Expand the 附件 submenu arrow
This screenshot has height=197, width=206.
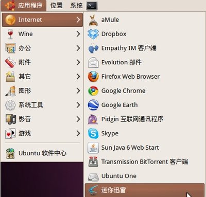(x=78, y=62)
